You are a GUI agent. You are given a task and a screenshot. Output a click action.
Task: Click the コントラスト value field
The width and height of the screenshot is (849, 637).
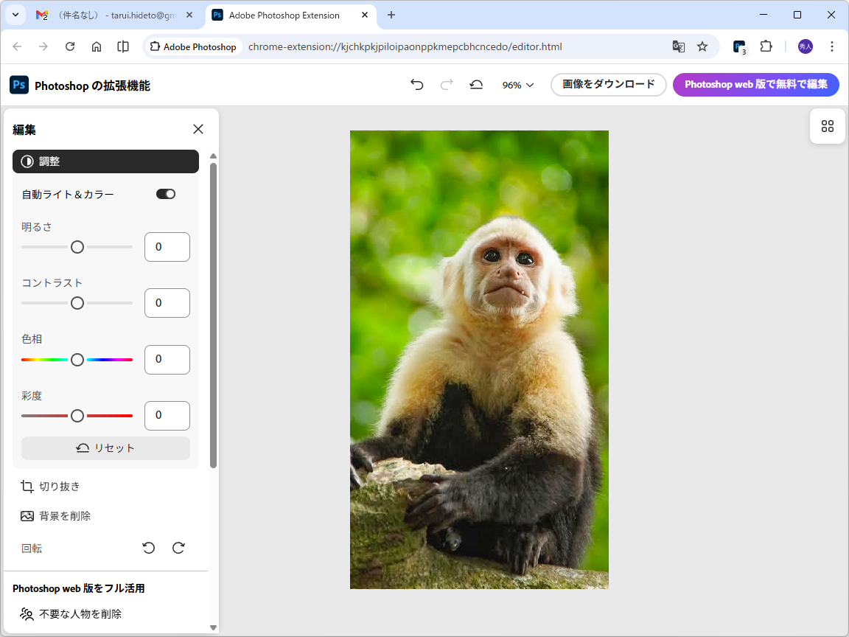point(167,303)
